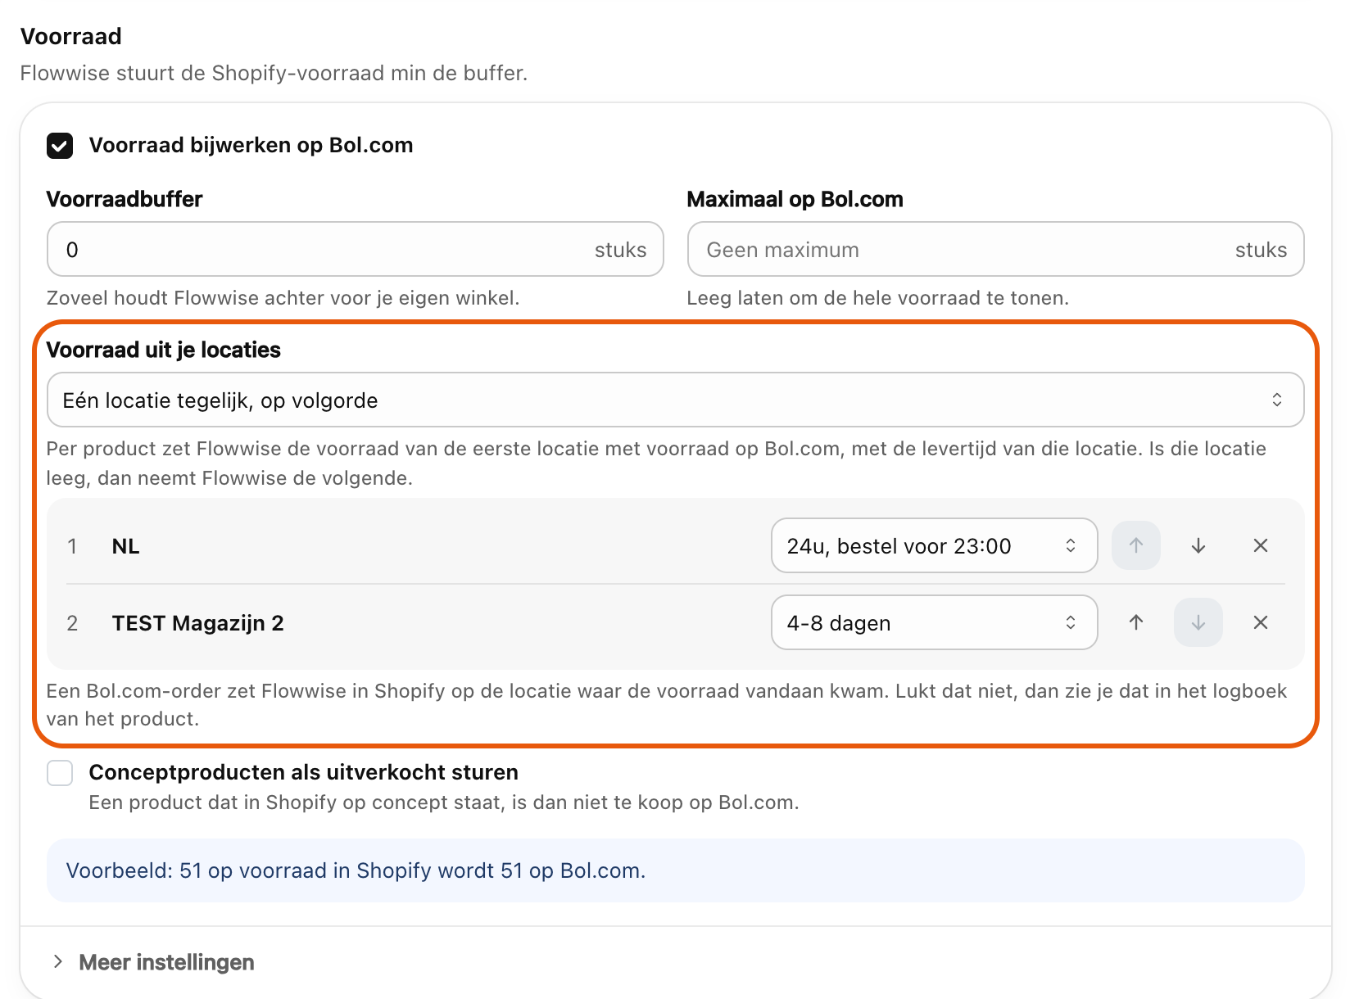Expand Meer instellingen section

coord(152,962)
